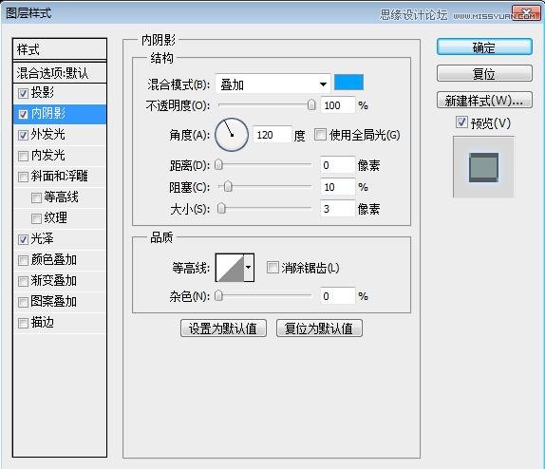Enable the 图案叠加 pattern overlay checkbox
The width and height of the screenshot is (545, 469).
click(x=23, y=302)
